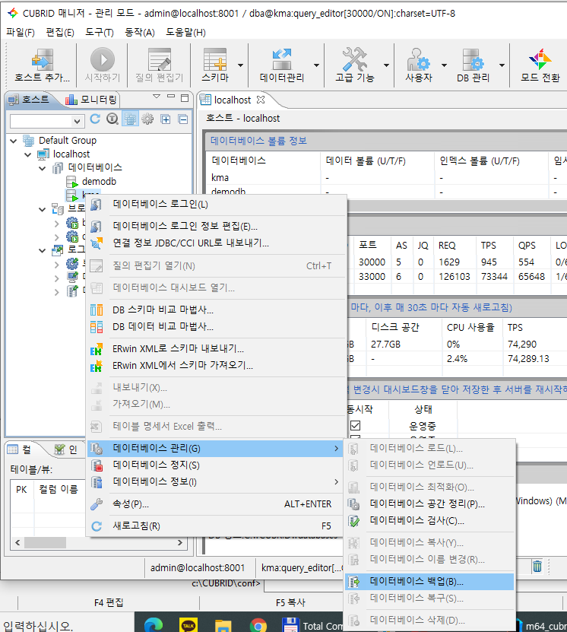
Task: Open the 편집(E) menu
Action: [x=60, y=32]
